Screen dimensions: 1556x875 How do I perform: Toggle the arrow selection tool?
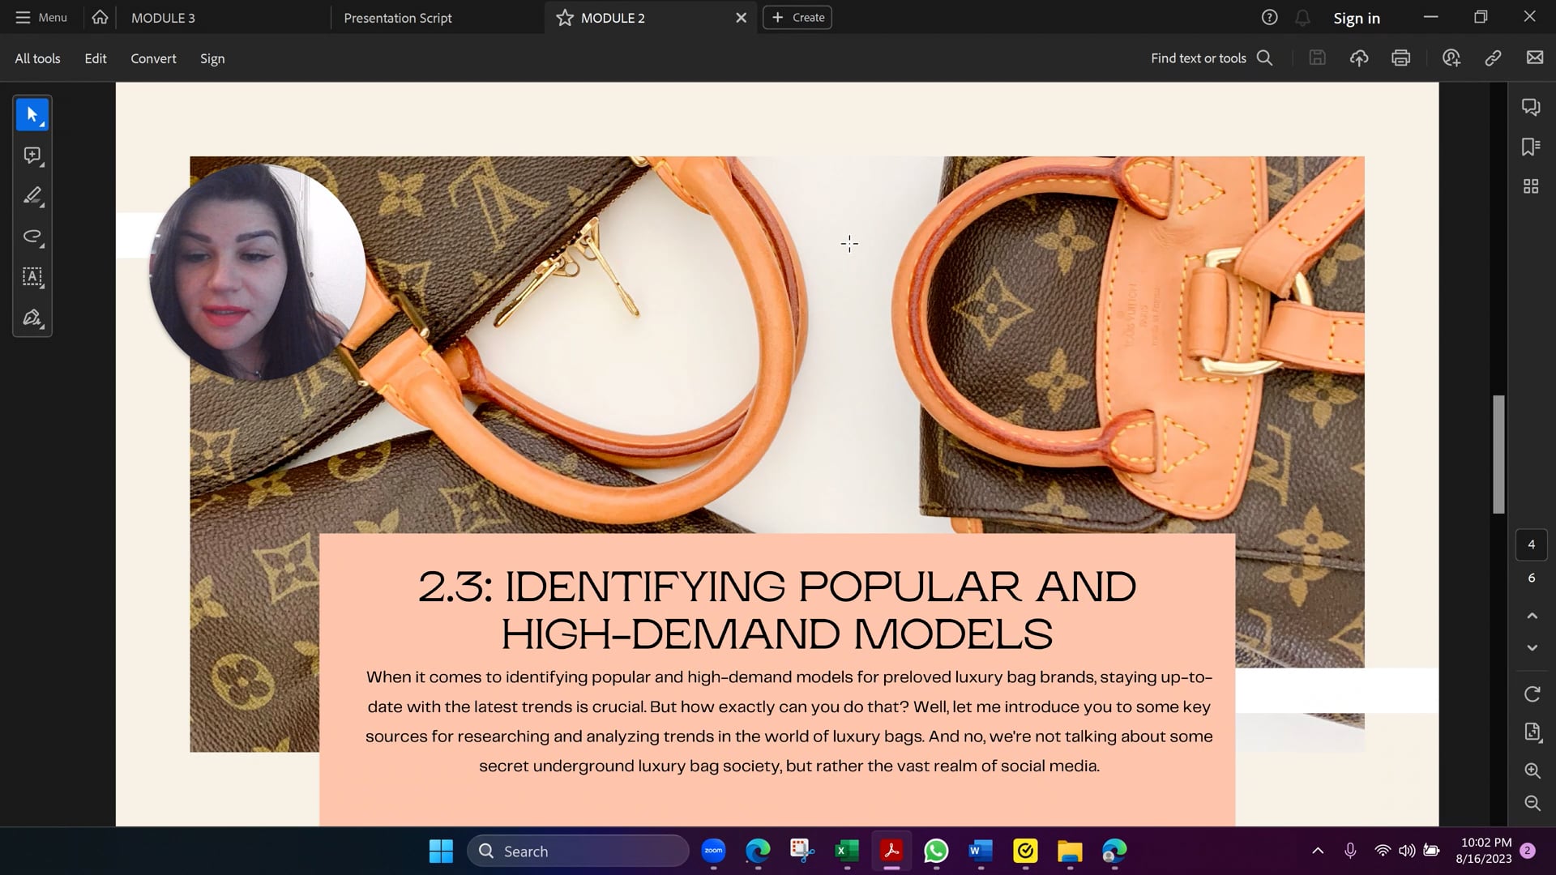point(32,114)
